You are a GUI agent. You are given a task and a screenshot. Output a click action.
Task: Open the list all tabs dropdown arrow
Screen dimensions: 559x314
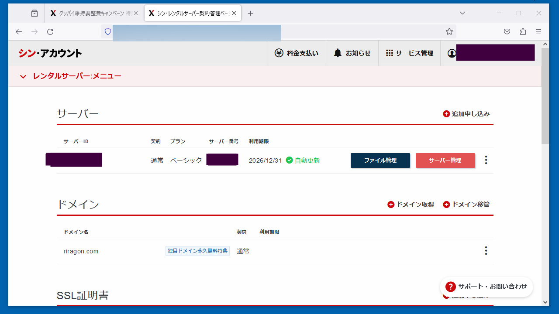[462, 13]
